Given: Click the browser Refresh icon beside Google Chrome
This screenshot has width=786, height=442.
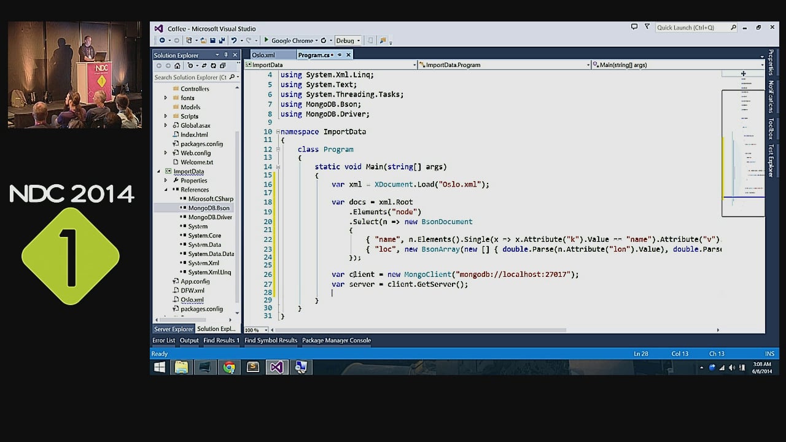Looking at the screenshot, I should pyautogui.click(x=324, y=41).
